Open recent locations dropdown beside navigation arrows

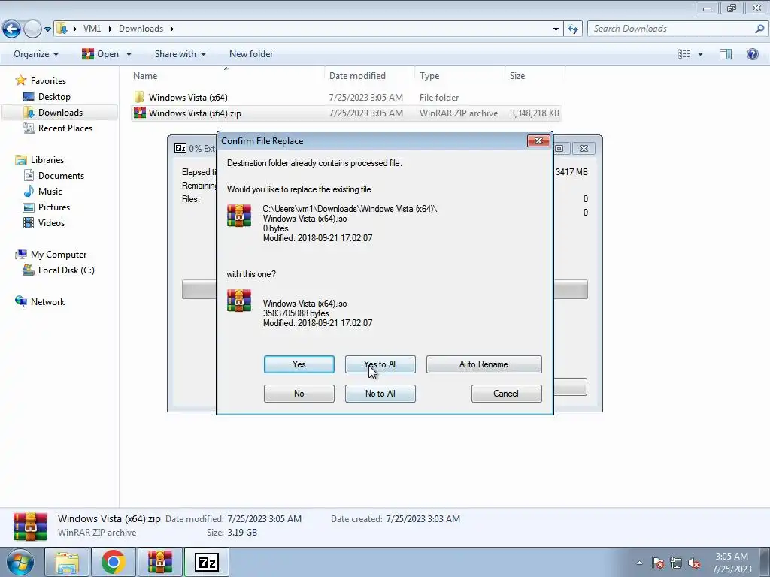tap(47, 29)
